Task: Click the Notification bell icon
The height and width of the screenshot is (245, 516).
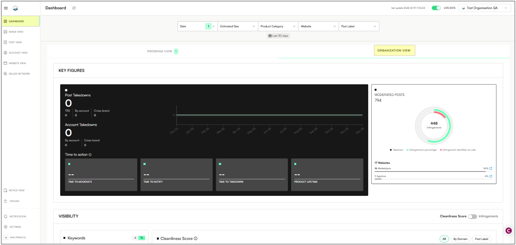Action: 5,217
